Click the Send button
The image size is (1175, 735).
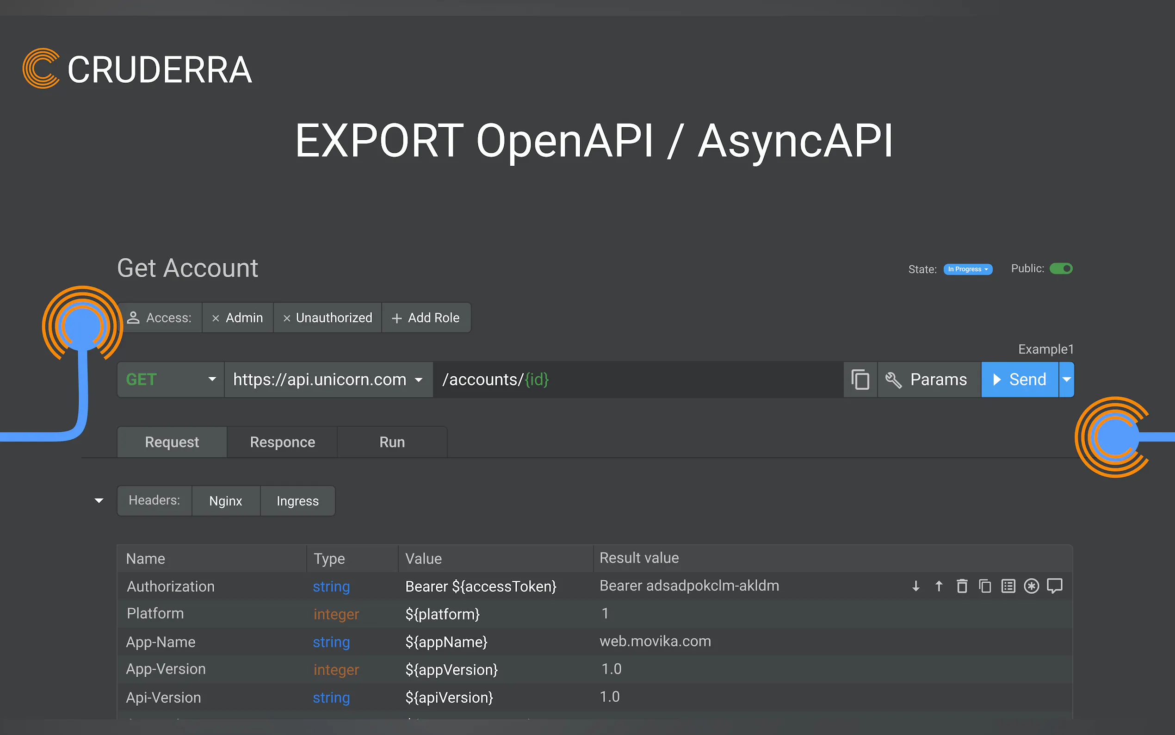pyautogui.click(x=1020, y=380)
